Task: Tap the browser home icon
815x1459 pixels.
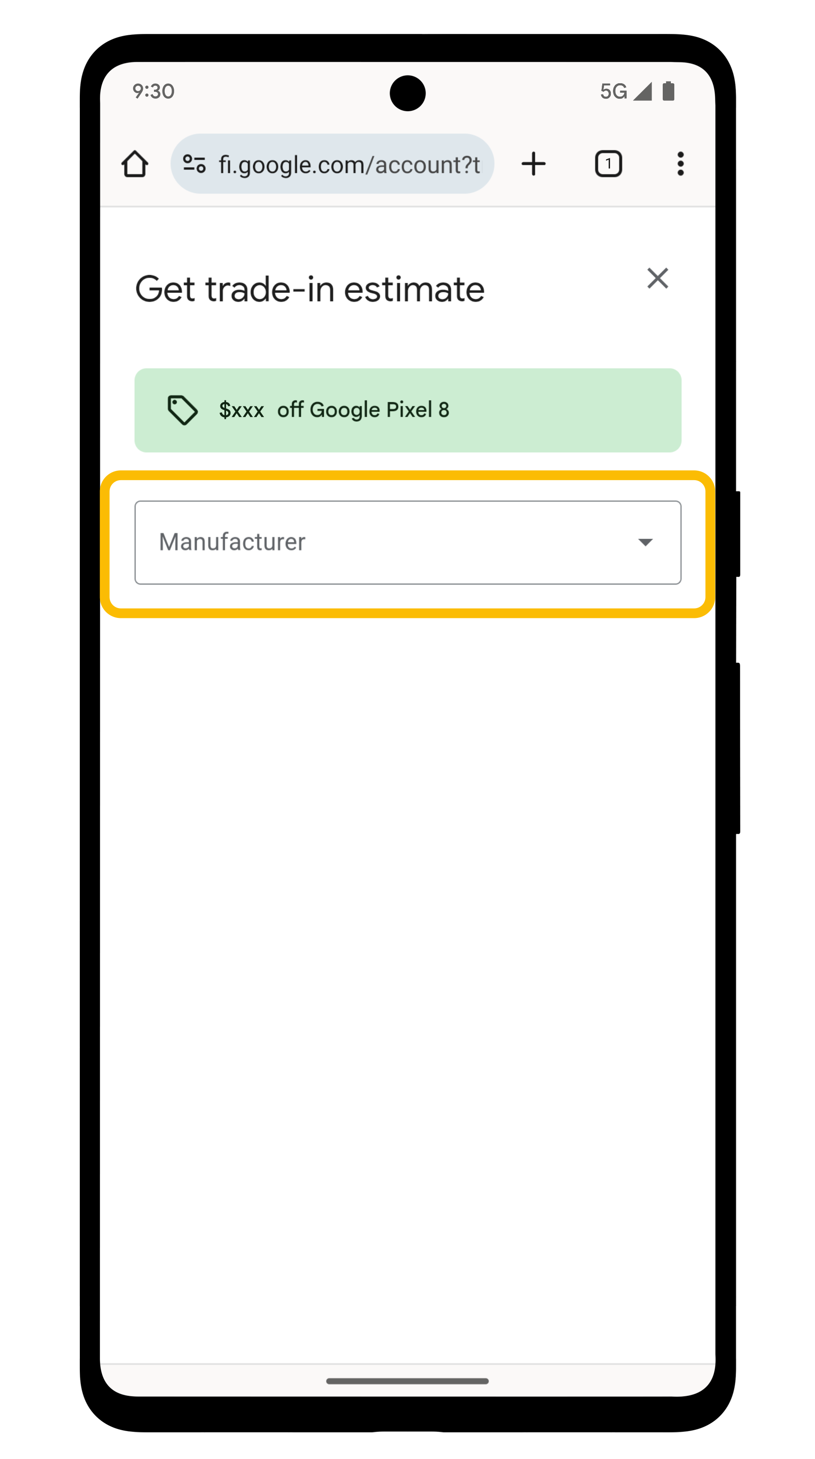Action: (x=135, y=163)
